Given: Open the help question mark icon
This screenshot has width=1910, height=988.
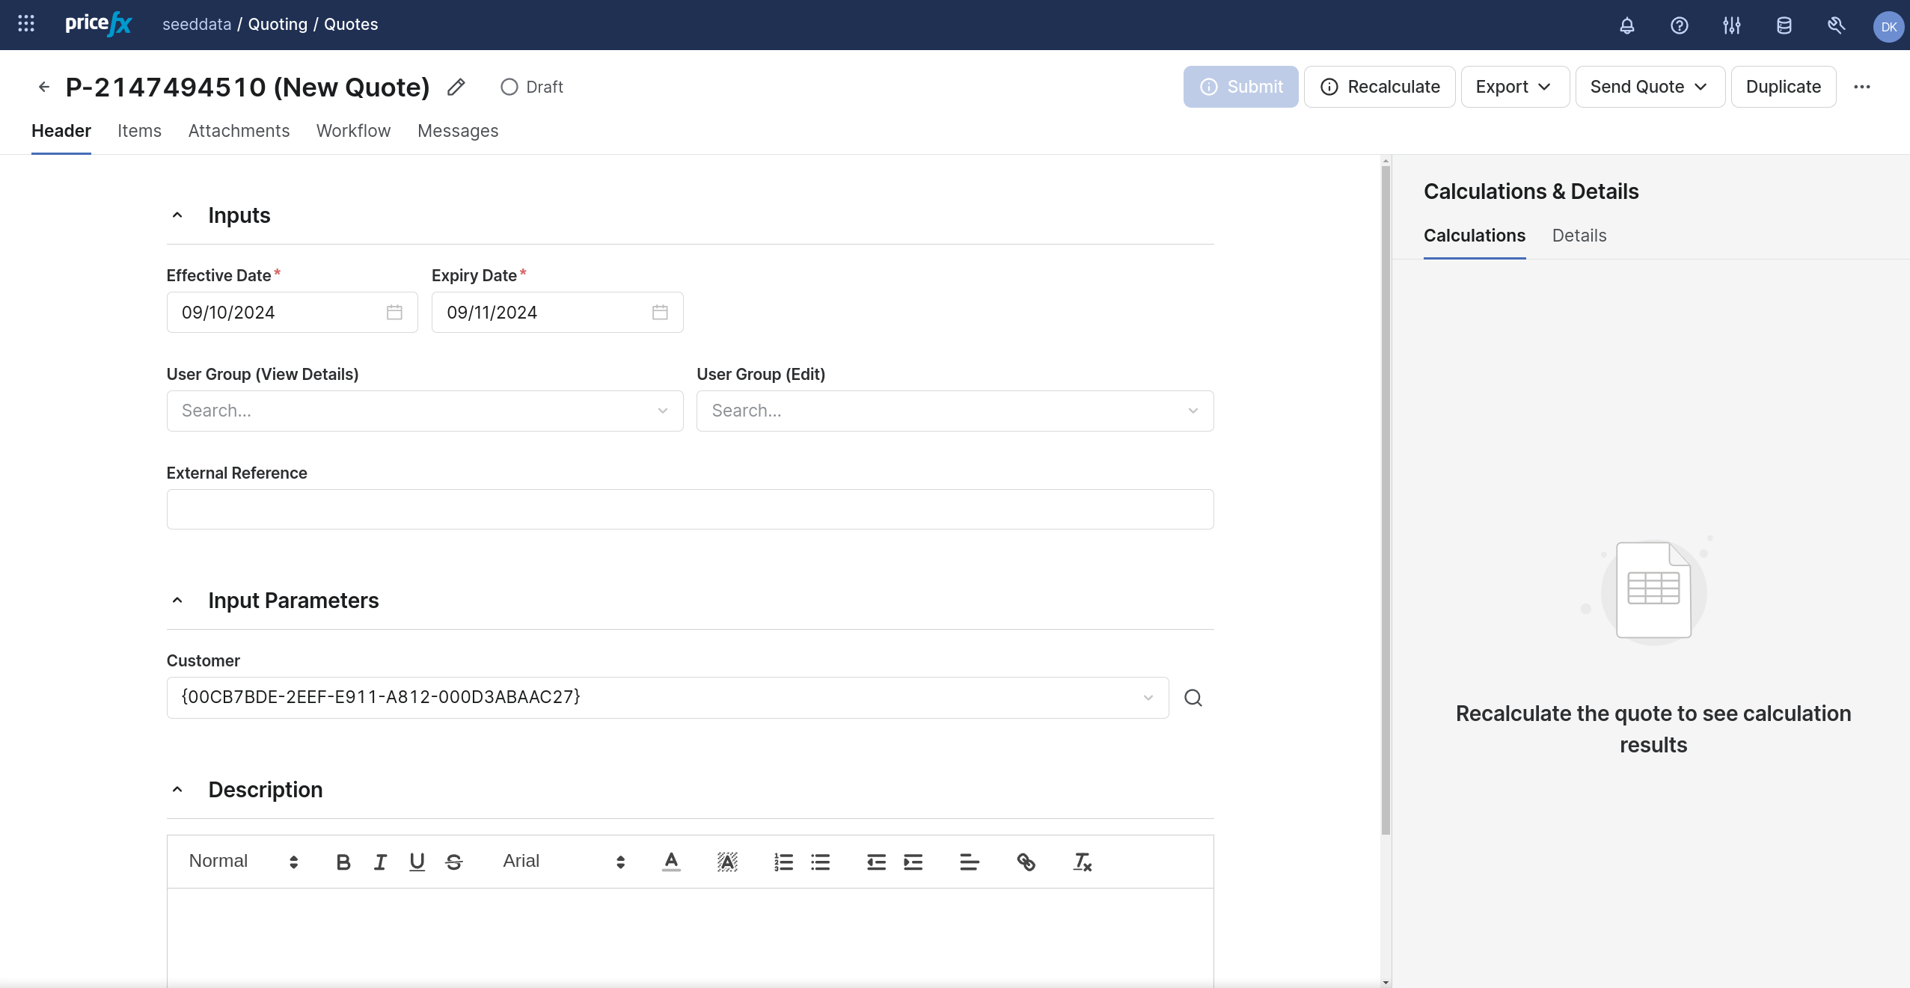Looking at the screenshot, I should [1679, 26].
